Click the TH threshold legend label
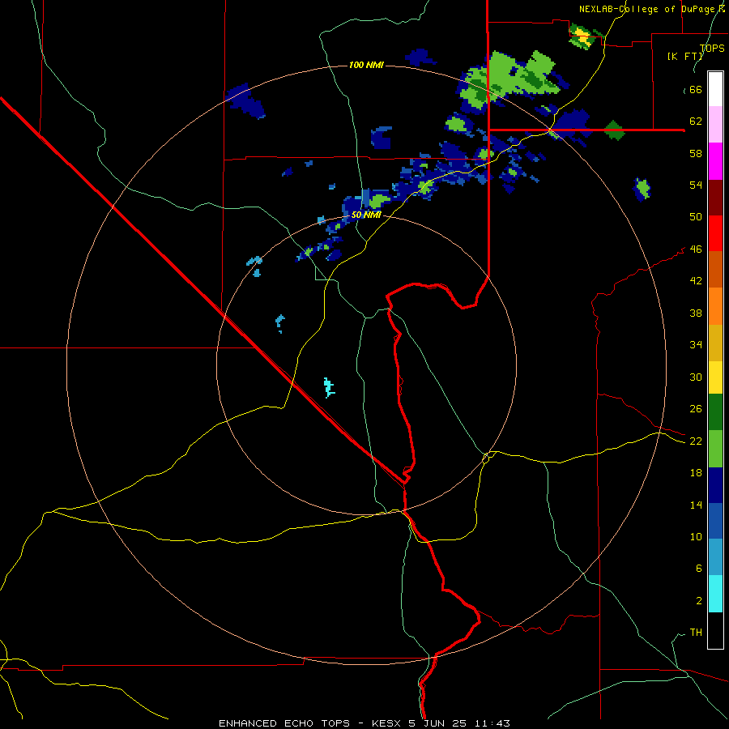 click(x=696, y=633)
